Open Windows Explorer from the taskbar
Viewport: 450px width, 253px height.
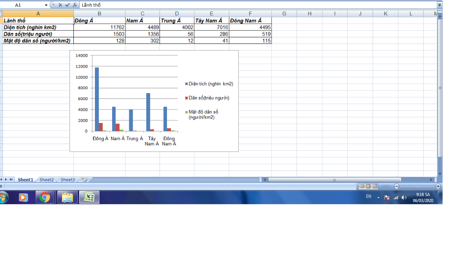[x=67, y=198]
